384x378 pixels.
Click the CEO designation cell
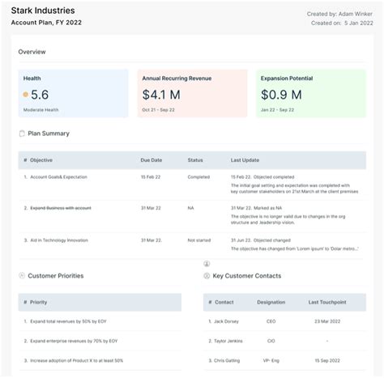[x=271, y=321]
